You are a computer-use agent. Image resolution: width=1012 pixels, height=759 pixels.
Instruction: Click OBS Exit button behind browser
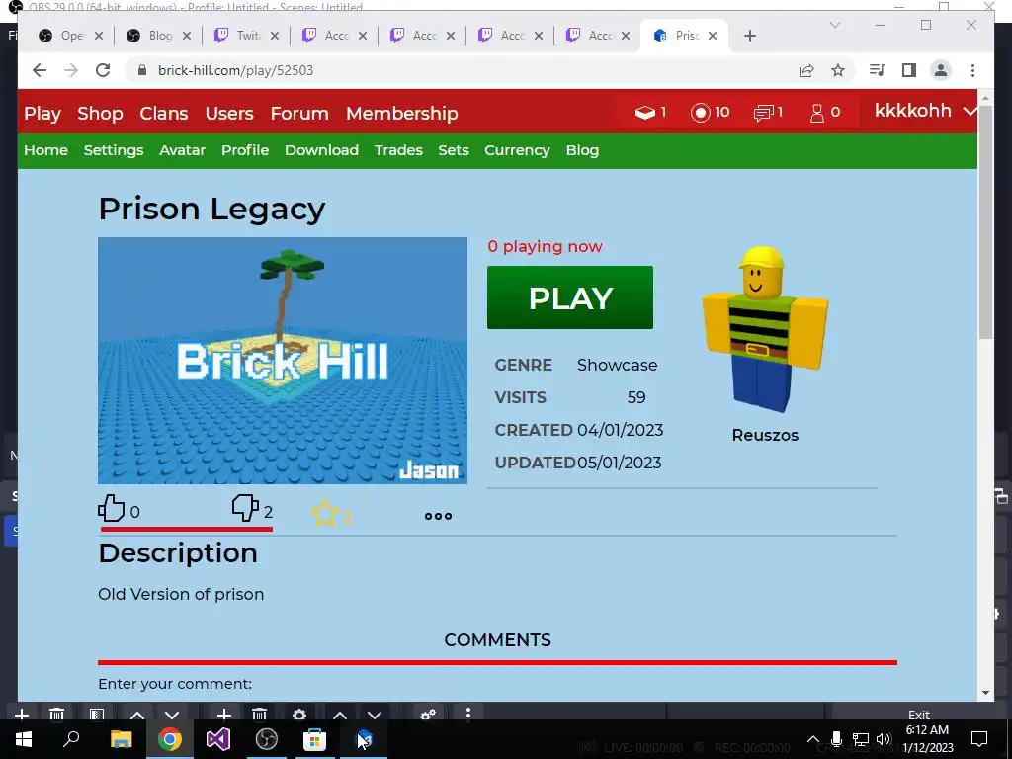tap(919, 714)
